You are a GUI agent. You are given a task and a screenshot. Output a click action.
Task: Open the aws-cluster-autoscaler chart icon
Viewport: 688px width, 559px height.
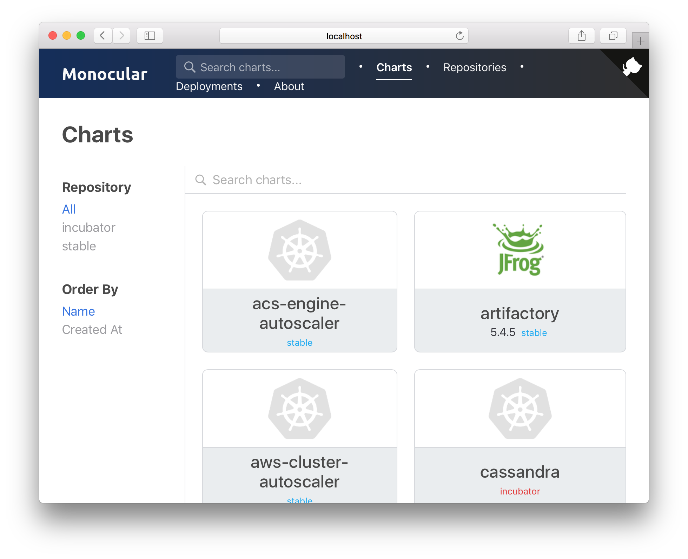click(x=300, y=409)
